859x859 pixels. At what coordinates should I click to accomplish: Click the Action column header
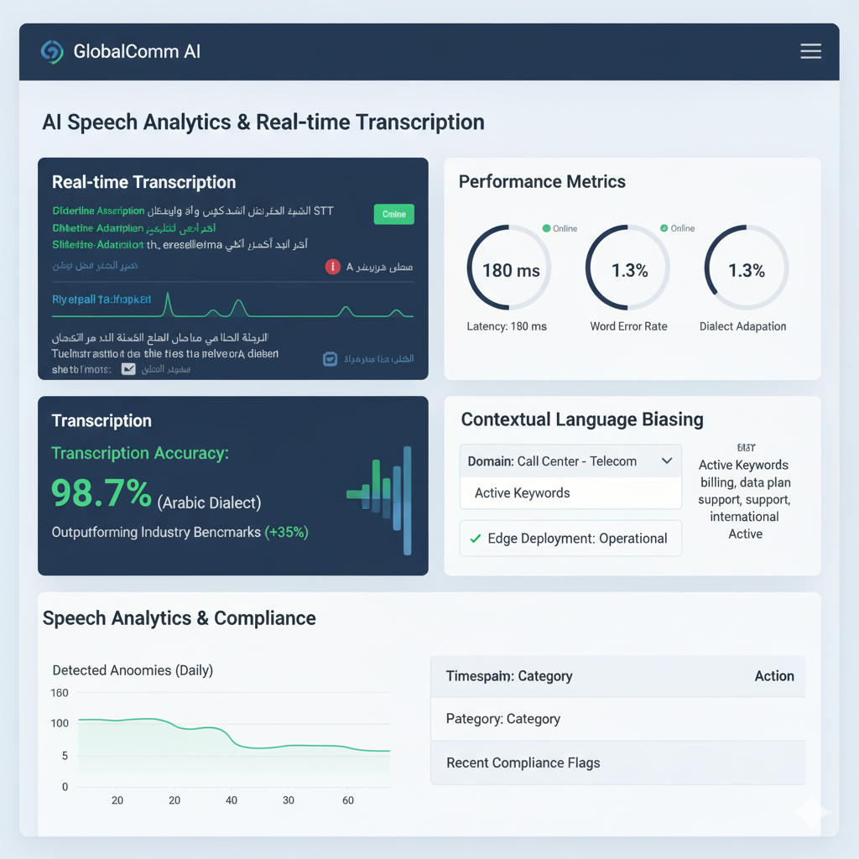coord(773,676)
